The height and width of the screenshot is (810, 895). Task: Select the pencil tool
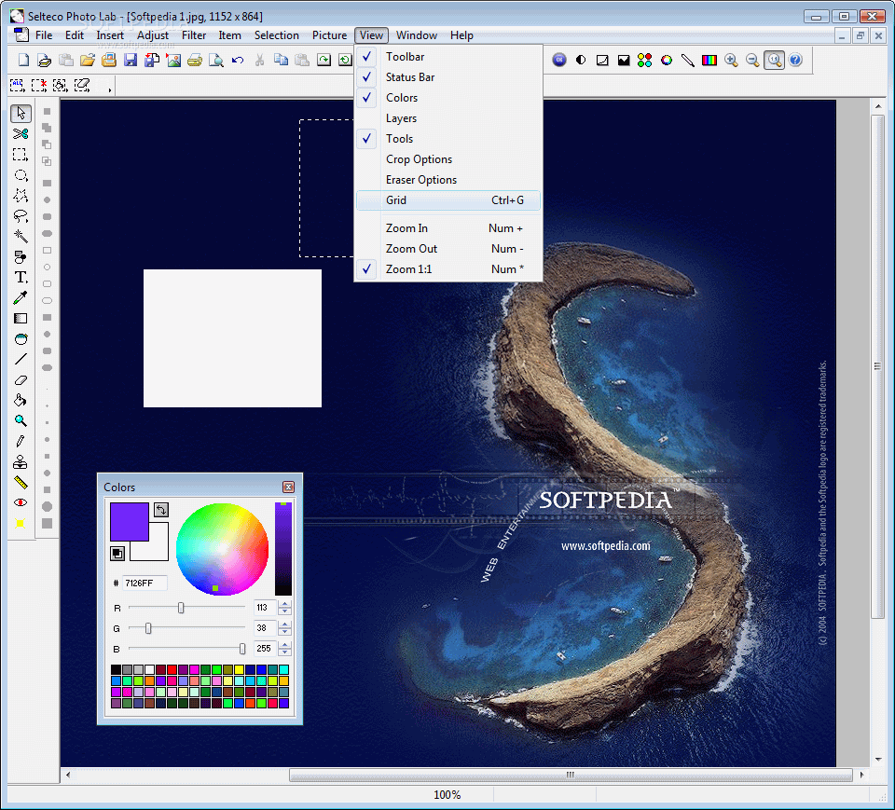[21, 441]
